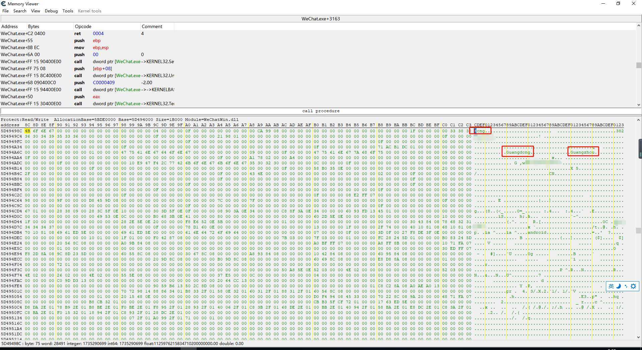Viewport: 642px width, 350px height.
Task: Open the IME settings gear icon
Action: coord(633,286)
